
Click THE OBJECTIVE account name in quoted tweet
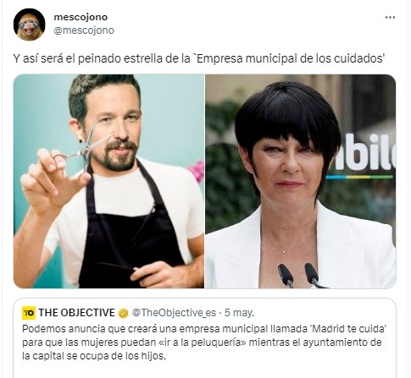76,313
